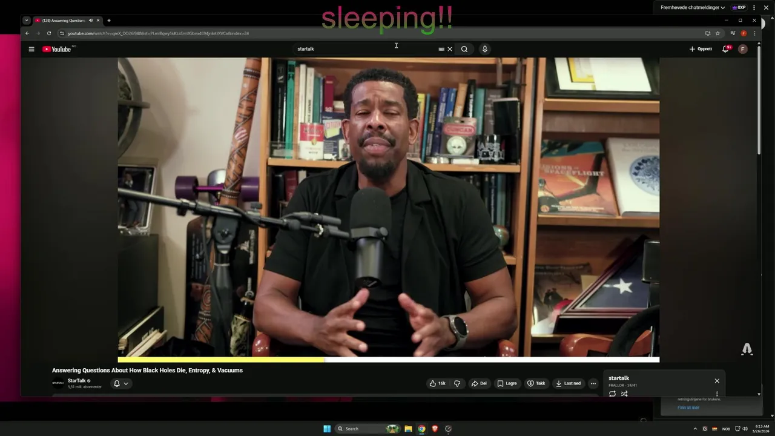775x436 pixels.
Task: Open more actions ellipsis below video
Action: click(593, 383)
